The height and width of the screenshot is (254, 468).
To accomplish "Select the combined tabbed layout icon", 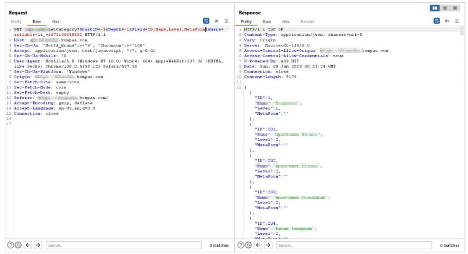I will pos(455,8).
